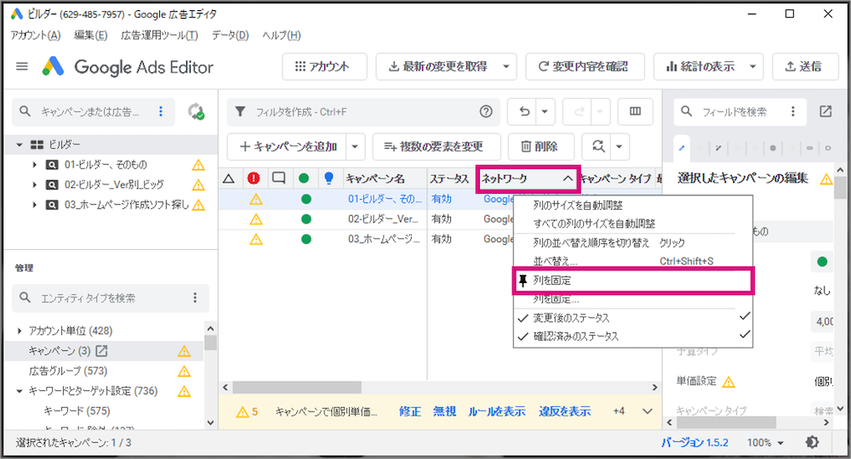The width and height of the screenshot is (851, 459).
Task: Click the 送信 post button
Action: (805, 66)
